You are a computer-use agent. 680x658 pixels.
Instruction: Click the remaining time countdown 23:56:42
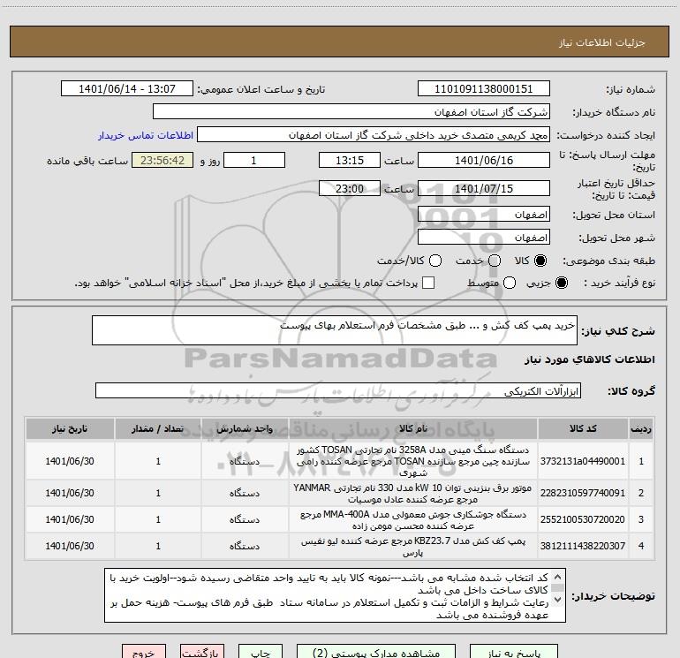162,160
